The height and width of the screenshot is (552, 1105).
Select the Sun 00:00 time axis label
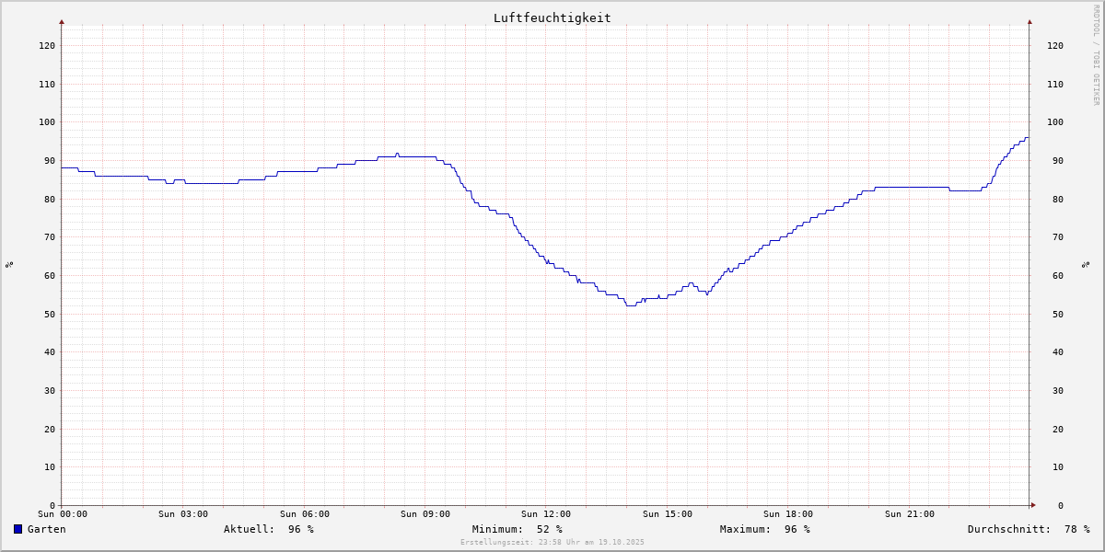click(63, 514)
